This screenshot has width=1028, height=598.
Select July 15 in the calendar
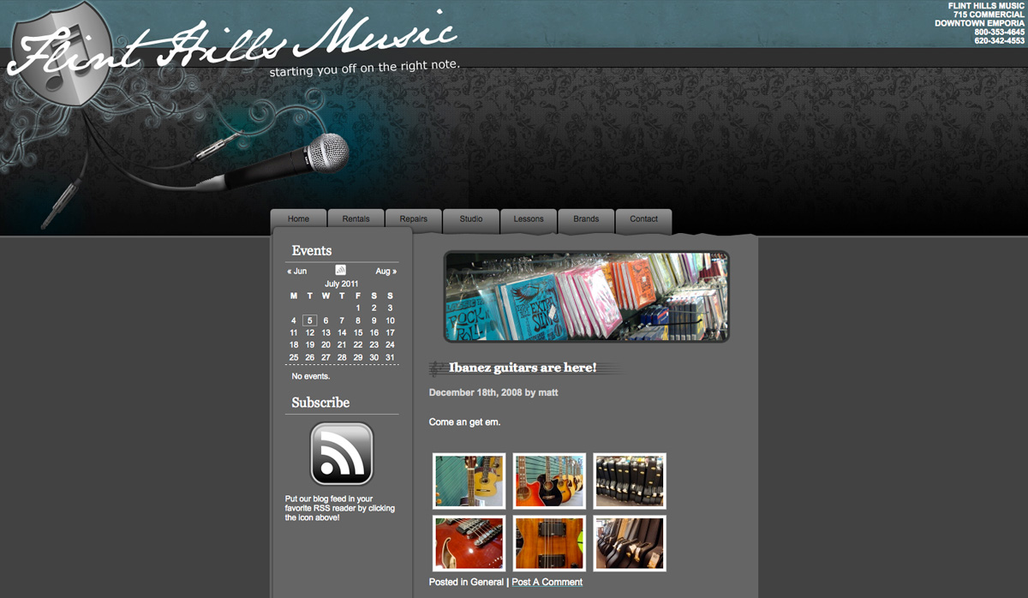coord(358,333)
